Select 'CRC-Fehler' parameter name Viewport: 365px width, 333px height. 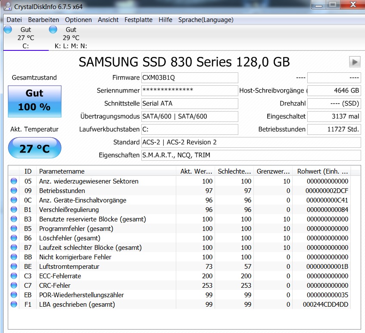click(55, 286)
